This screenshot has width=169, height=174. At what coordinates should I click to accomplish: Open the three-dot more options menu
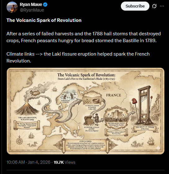(x=162, y=6)
